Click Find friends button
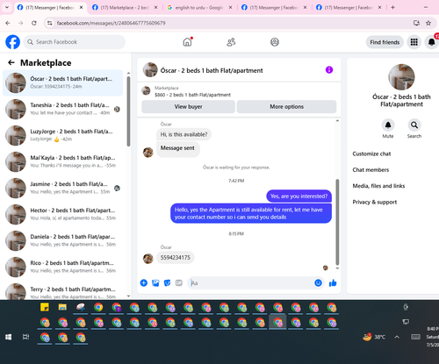 pos(385,42)
